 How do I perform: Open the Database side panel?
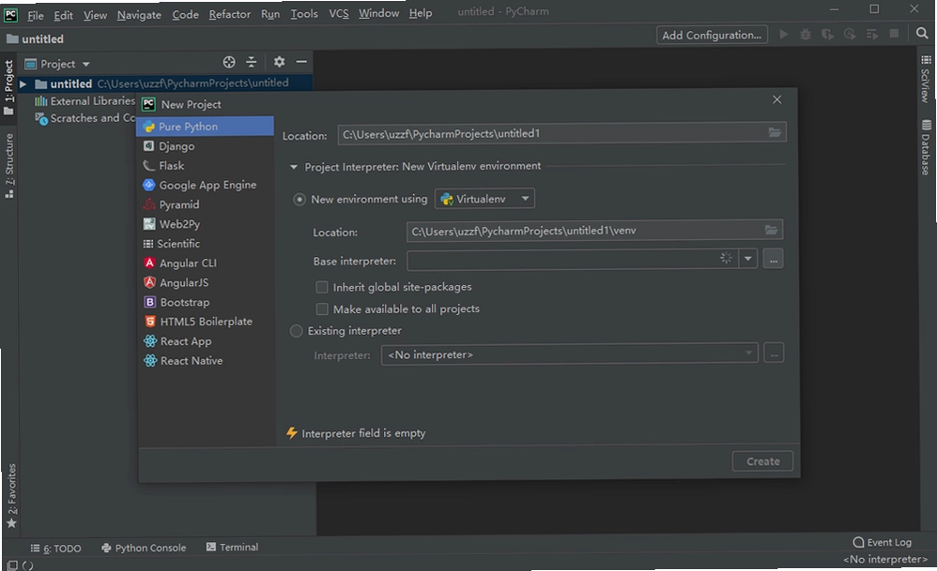pos(926,147)
